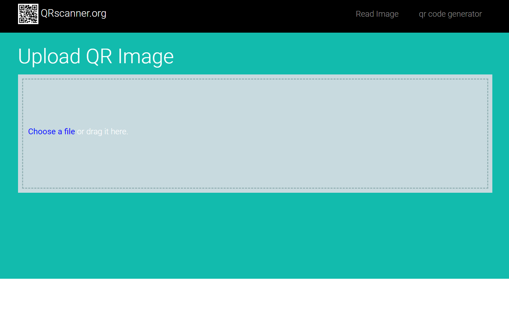Select the dashed upload region
The image size is (509, 309).
click(x=254, y=133)
